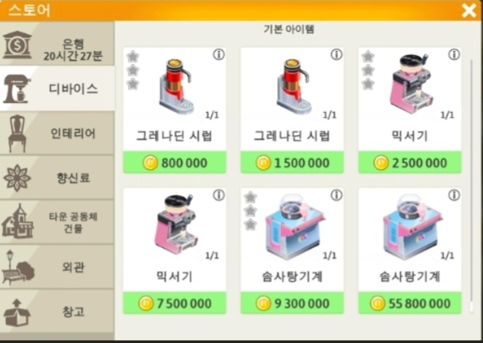Show info for 55 800 000 솜사탕기계

454,195
